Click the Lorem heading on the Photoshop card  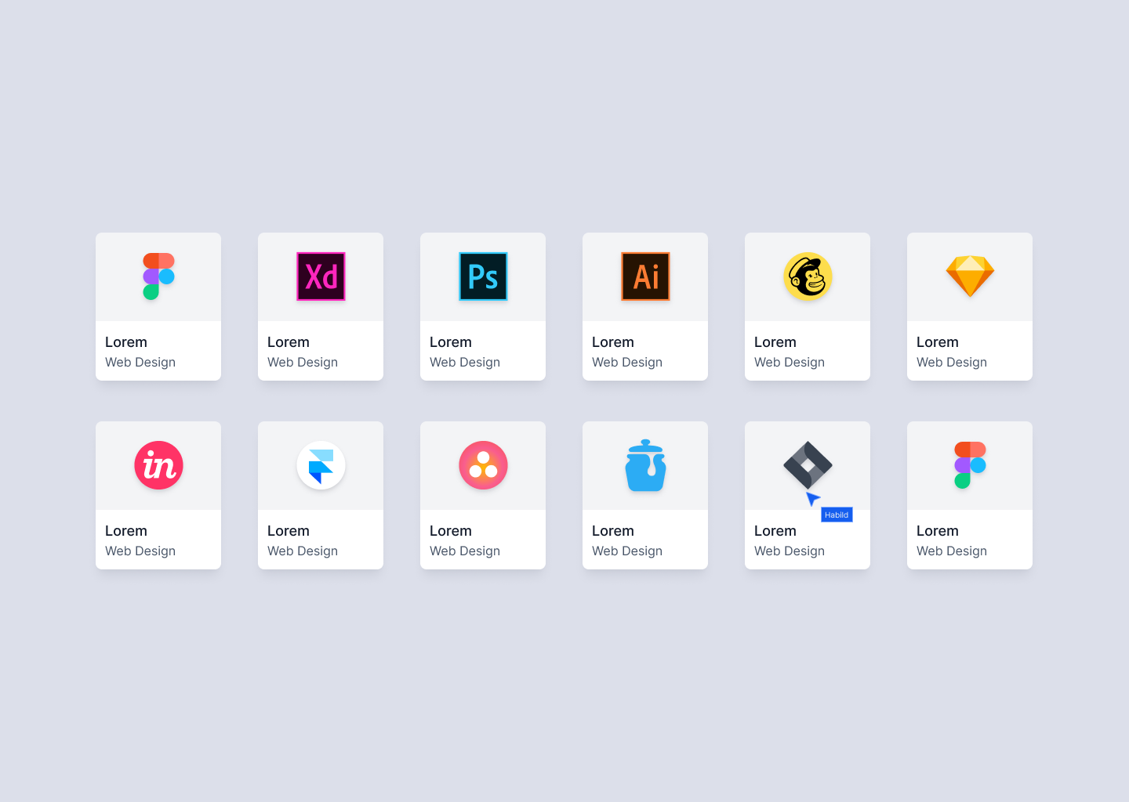(x=451, y=342)
